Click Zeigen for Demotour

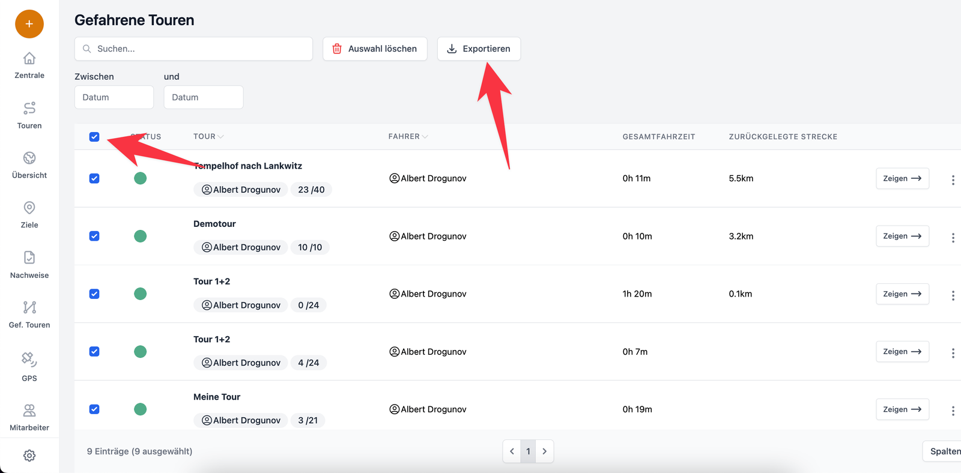click(902, 236)
